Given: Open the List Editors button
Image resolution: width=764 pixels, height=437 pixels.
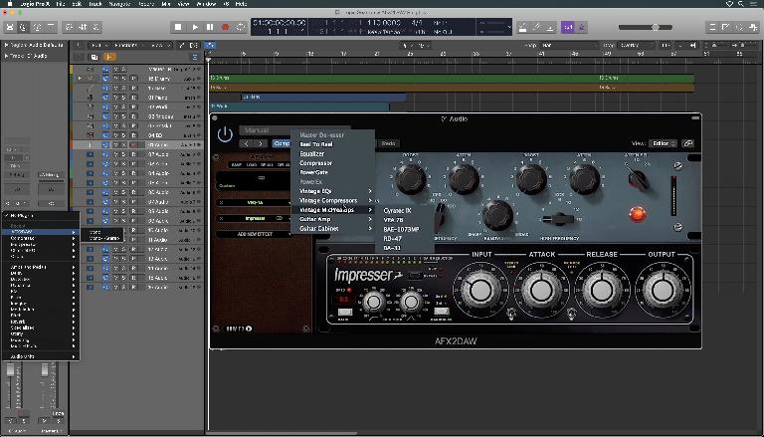Looking at the screenshot, I should click(x=712, y=27).
